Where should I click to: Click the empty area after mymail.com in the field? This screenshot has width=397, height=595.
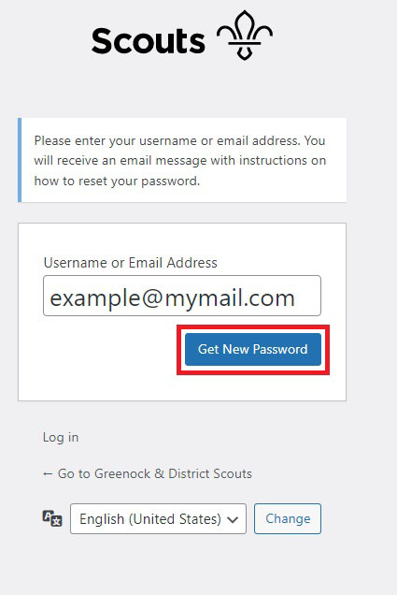click(x=307, y=297)
